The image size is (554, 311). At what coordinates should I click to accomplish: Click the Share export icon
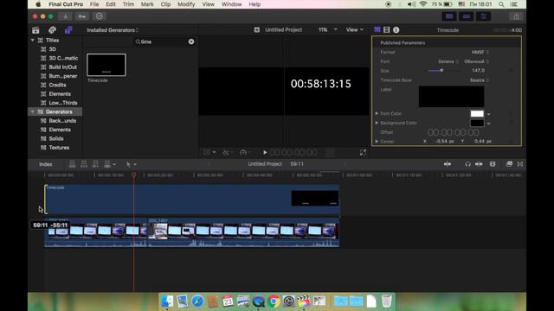tap(516, 16)
